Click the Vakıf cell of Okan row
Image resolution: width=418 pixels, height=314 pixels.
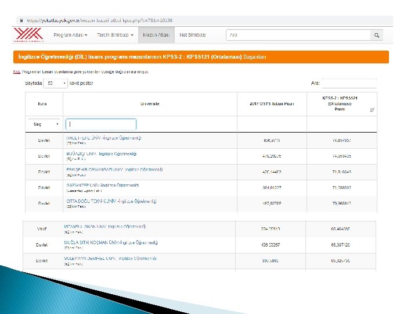(42, 229)
